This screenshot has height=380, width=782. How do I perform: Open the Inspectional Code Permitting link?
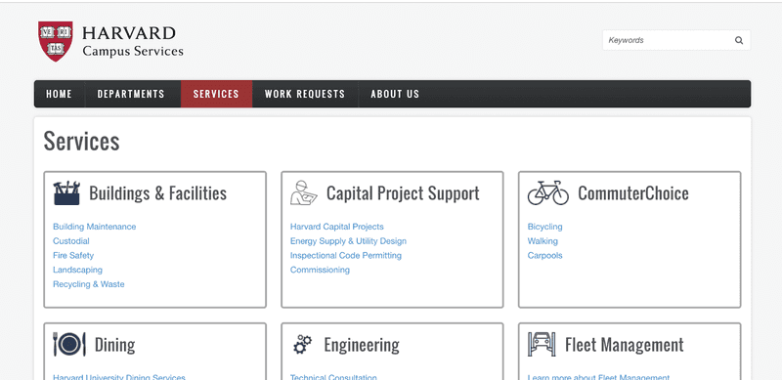pos(346,255)
